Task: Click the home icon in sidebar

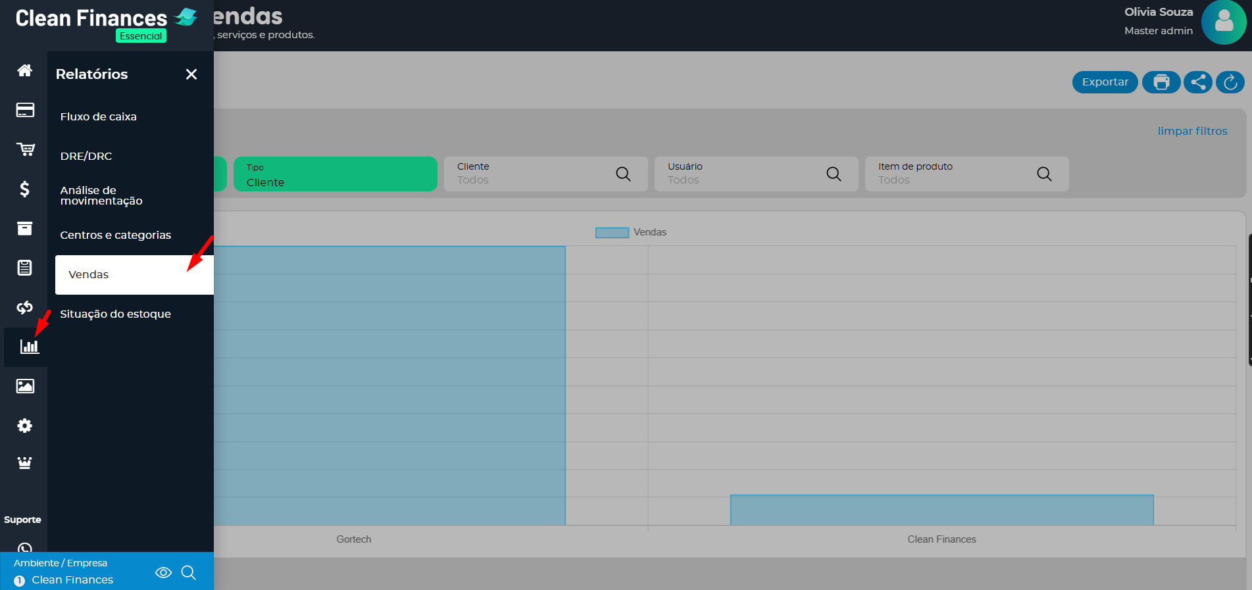Action: click(x=24, y=70)
